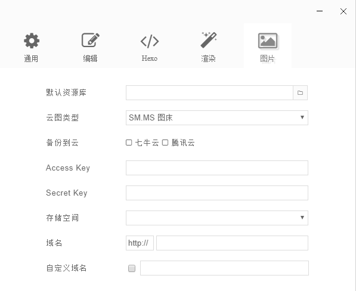This screenshot has height=291, width=356.
Task: Switch to the 渲染 tab label
Action: (x=208, y=58)
